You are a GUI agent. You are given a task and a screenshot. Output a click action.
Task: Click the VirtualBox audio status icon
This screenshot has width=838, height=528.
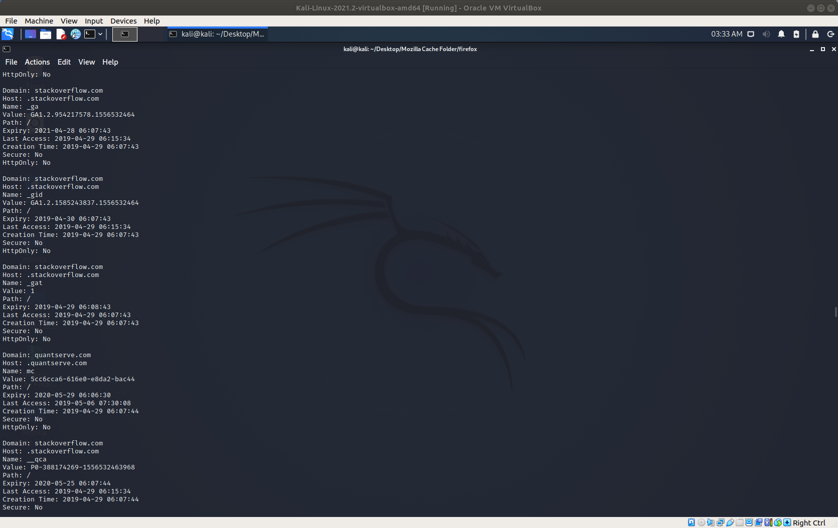pyautogui.click(x=711, y=522)
